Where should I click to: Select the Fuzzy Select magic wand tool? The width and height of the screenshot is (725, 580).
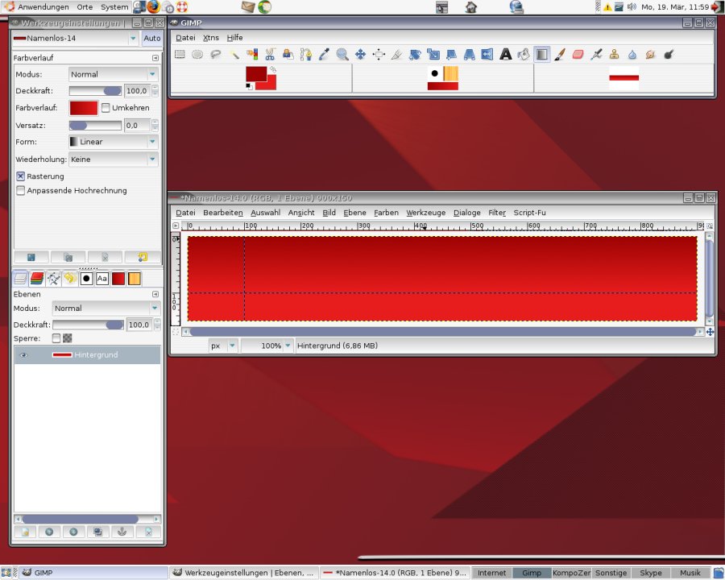[234, 55]
